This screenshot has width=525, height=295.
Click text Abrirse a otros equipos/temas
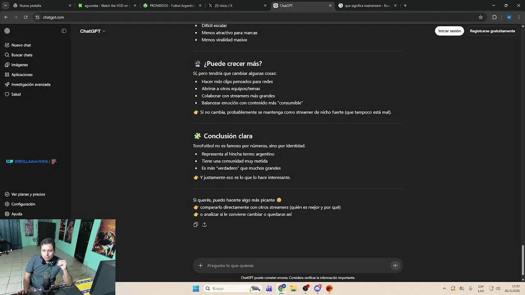[231, 88]
